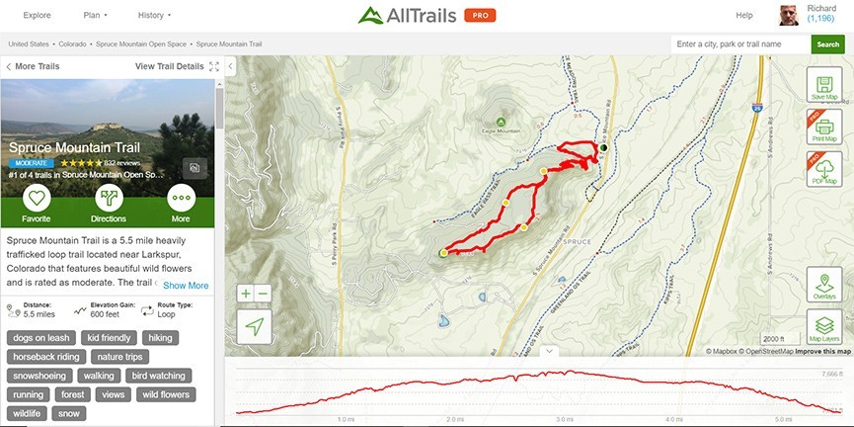The height and width of the screenshot is (427, 854).
Task: Open the Map Layers selector
Action: 824,327
